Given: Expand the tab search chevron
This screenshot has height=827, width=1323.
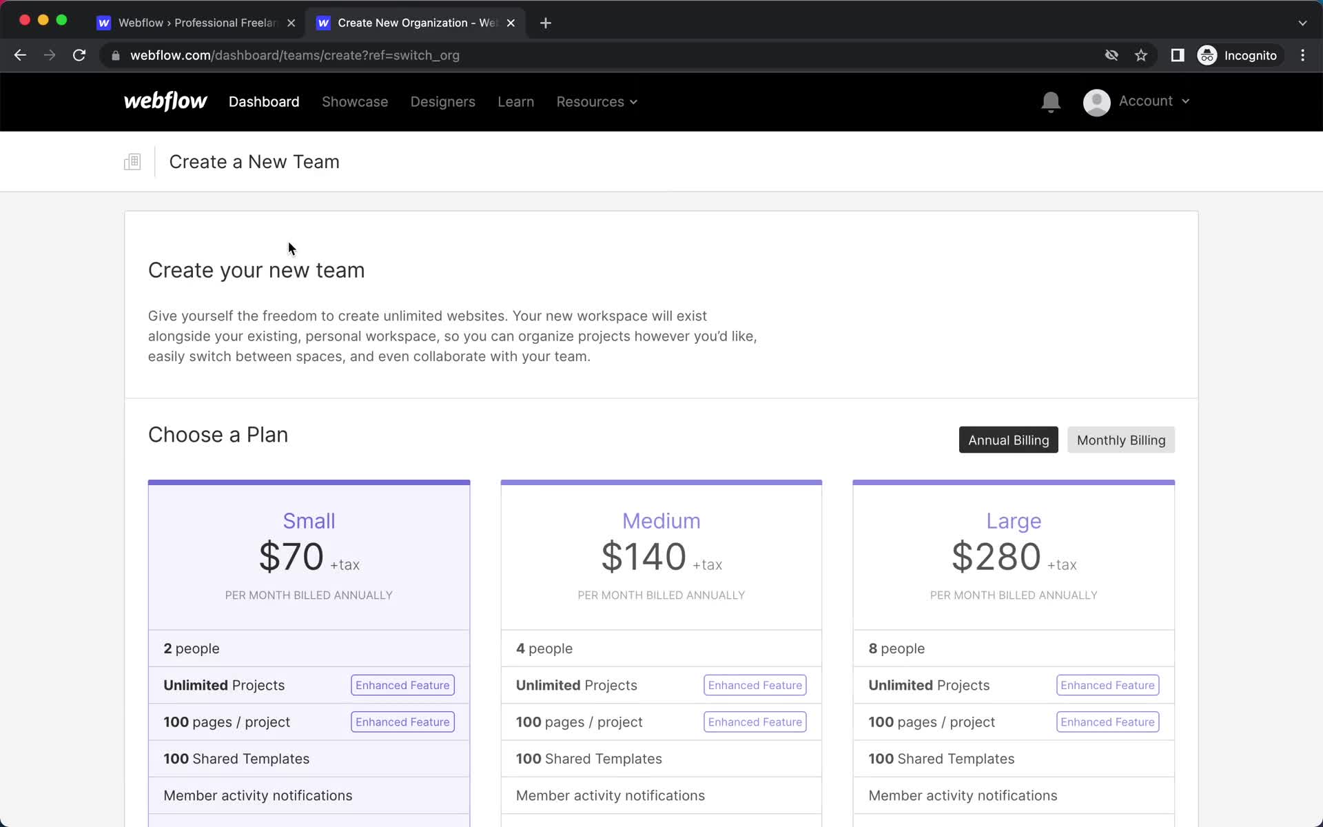Looking at the screenshot, I should coord(1302,23).
